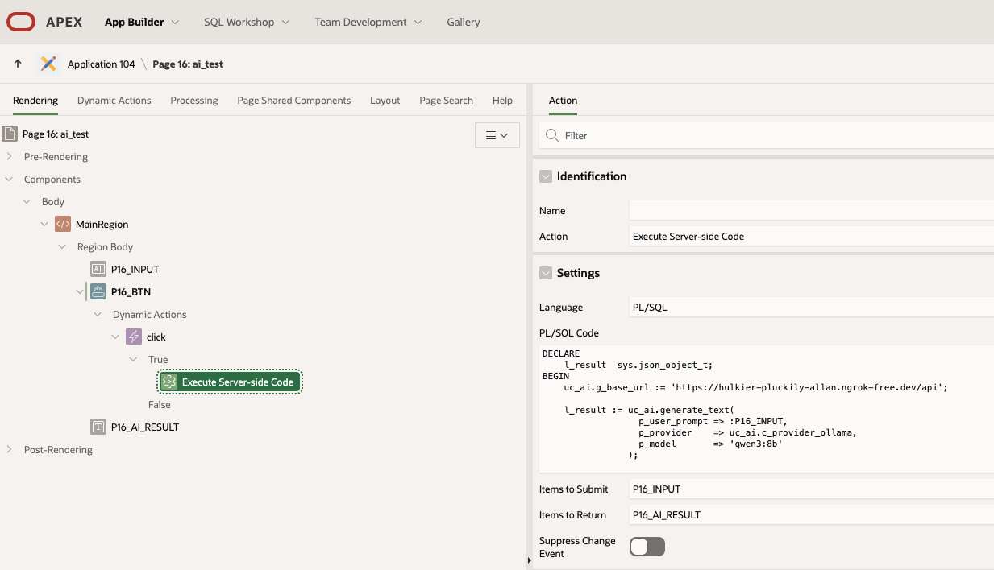This screenshot has height=570, width=994.
Task: Select the P16_BTN tree item
Action: click(x=131, y=292)
